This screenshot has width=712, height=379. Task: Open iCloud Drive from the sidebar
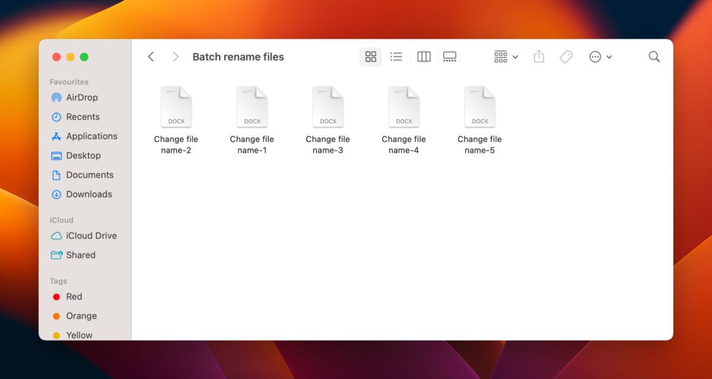[x=91, y=236]
